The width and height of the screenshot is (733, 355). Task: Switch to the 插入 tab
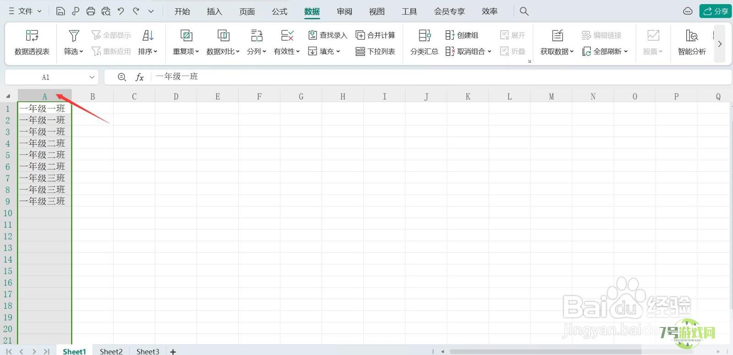point(214,11)
